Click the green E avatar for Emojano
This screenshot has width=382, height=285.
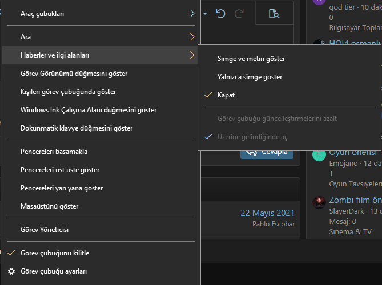pyautogui.click(x=319, y=155)
